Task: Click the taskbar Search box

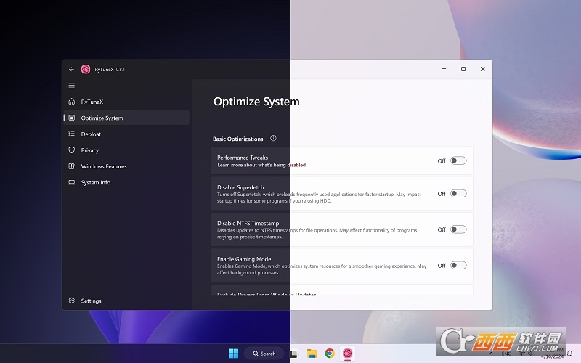Action: [264, 354]
